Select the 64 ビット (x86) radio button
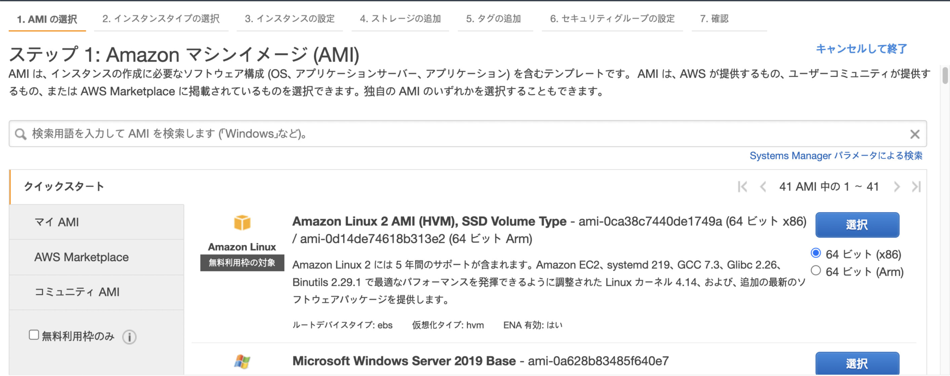The image size is (950, 376). [x=816, y=254]
